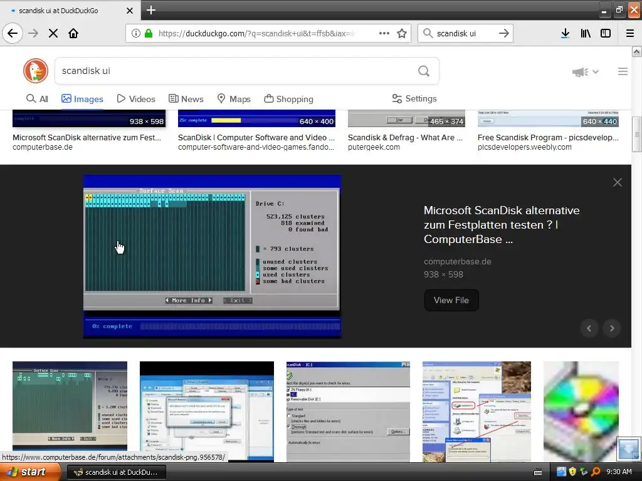Close the image detail panel
Screen dimensions: 642x481
pos(618,182)
